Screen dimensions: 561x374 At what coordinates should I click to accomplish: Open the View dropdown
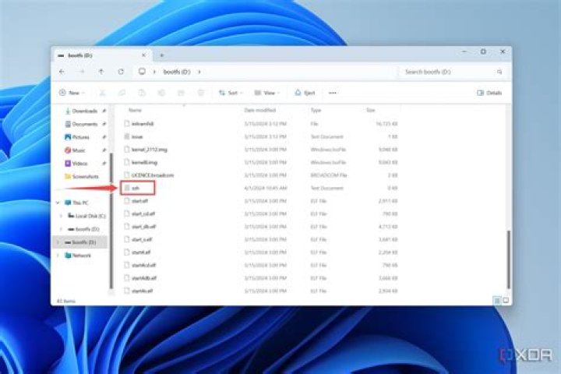pyautogui.click(x=267, y=93)
